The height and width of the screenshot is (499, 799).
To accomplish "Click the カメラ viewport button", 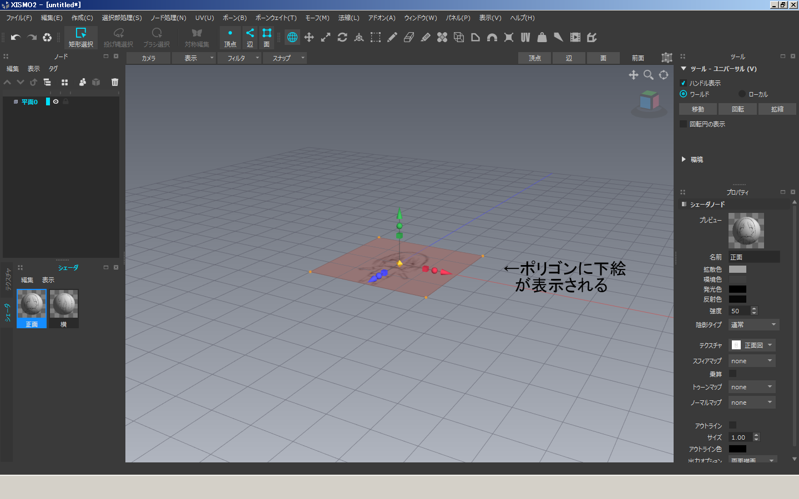I will click(x=148, y=58).
